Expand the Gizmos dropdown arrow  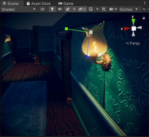[x=137, y=9]
